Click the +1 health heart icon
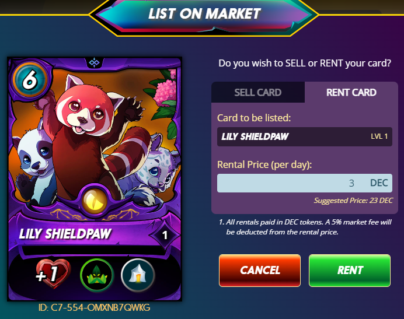The width and height of the screenshot is (404, 319). click(53, 274)
